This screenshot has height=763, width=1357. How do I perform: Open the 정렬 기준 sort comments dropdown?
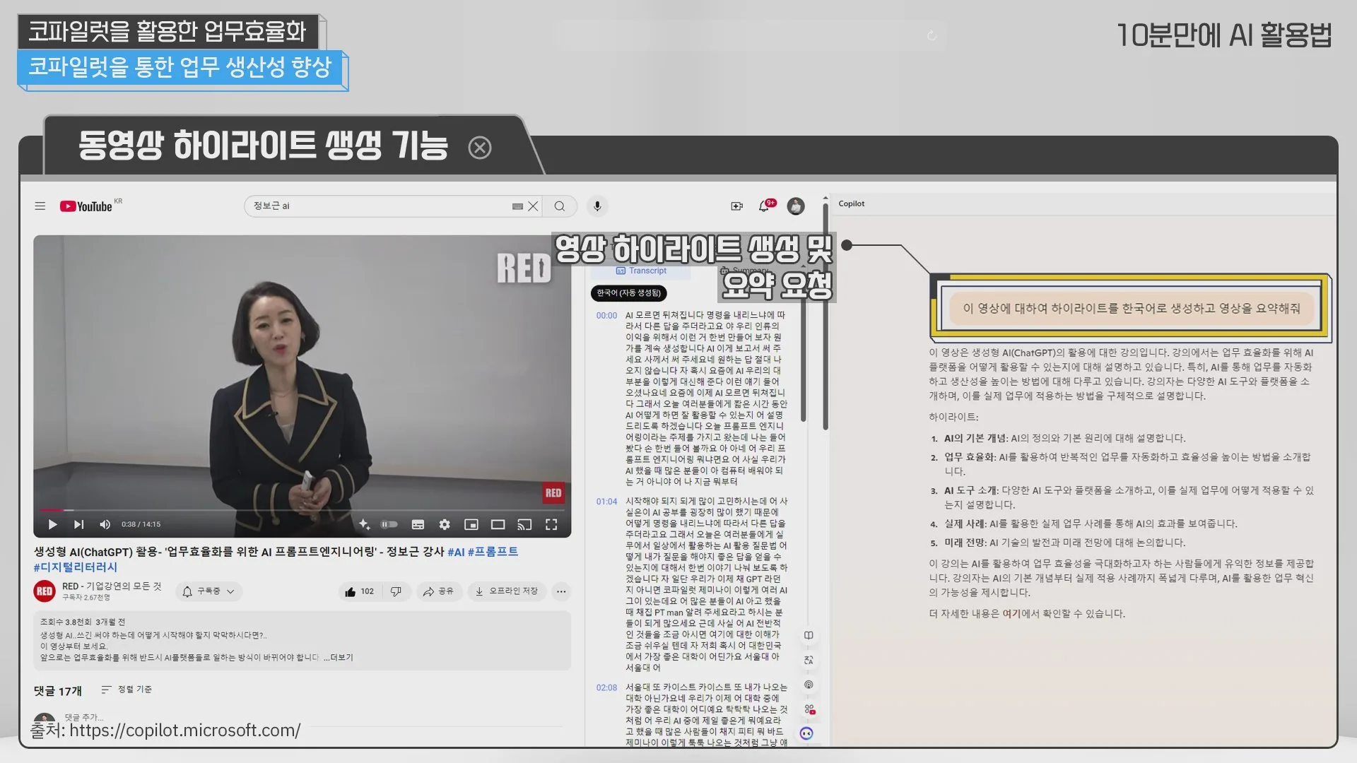(127, 690)
